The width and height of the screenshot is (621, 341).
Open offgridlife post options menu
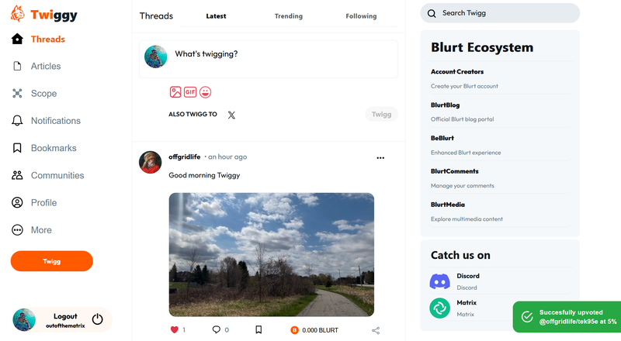(380, 158)
